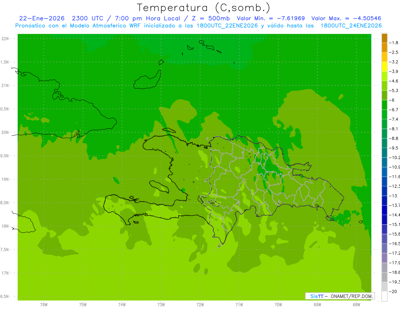Click the '-3.2' colorbar value
400x309 pixels.
click(394, 62)
